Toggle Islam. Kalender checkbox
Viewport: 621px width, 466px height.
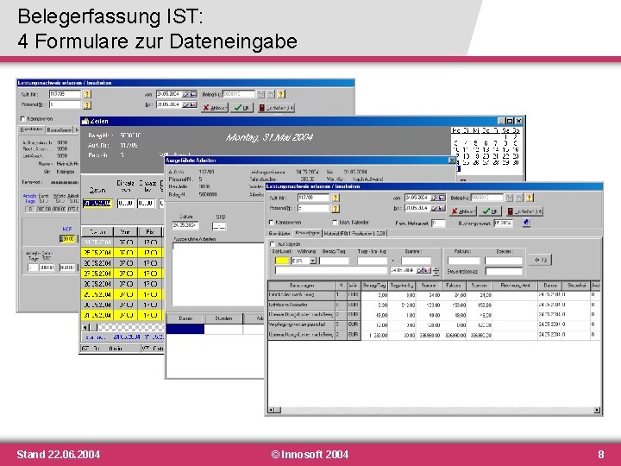click(x=335, y=223)
